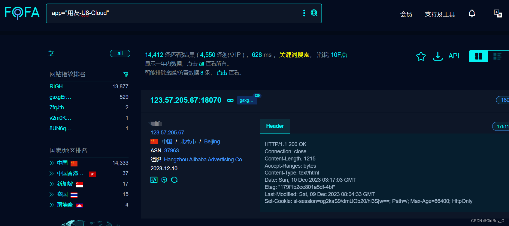Viewport: 509px width, 226px height.
Task: Click the all link to view everything
Action: [201, 64]
